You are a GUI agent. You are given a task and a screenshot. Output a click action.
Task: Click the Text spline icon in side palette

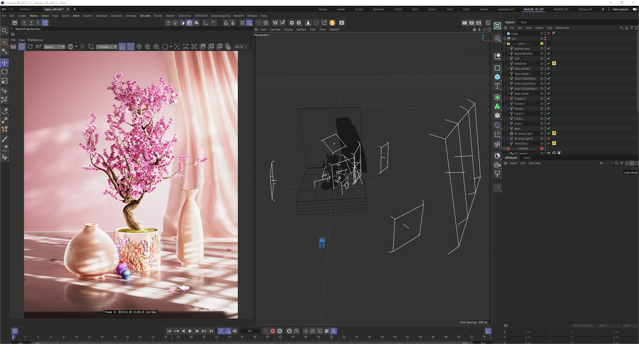click(x=497, y=86)
